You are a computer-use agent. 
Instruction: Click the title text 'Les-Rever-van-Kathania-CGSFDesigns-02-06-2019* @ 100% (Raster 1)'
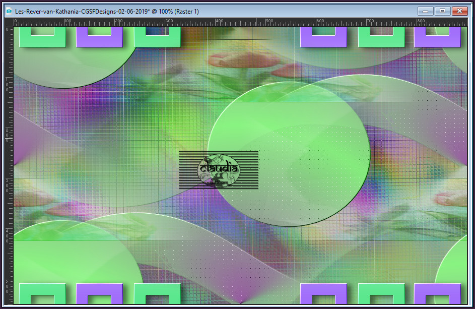(x=107, y=12)
